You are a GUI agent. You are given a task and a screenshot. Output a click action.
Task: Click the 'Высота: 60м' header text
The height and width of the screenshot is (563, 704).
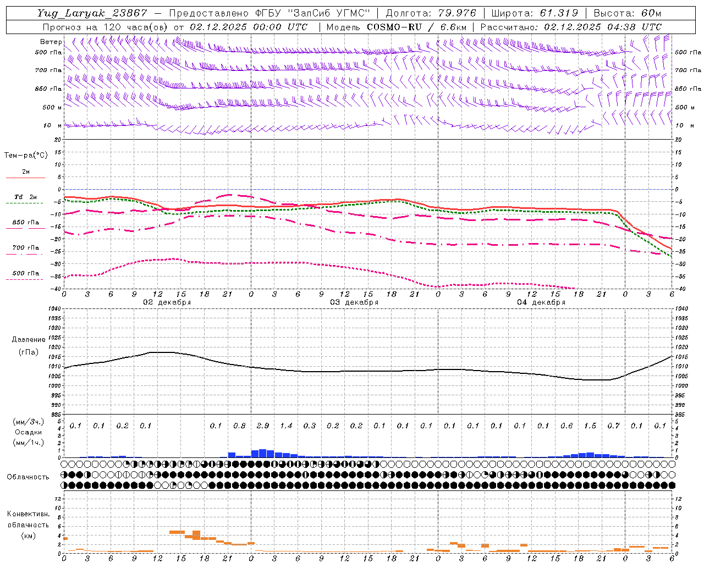click(628, 13)
